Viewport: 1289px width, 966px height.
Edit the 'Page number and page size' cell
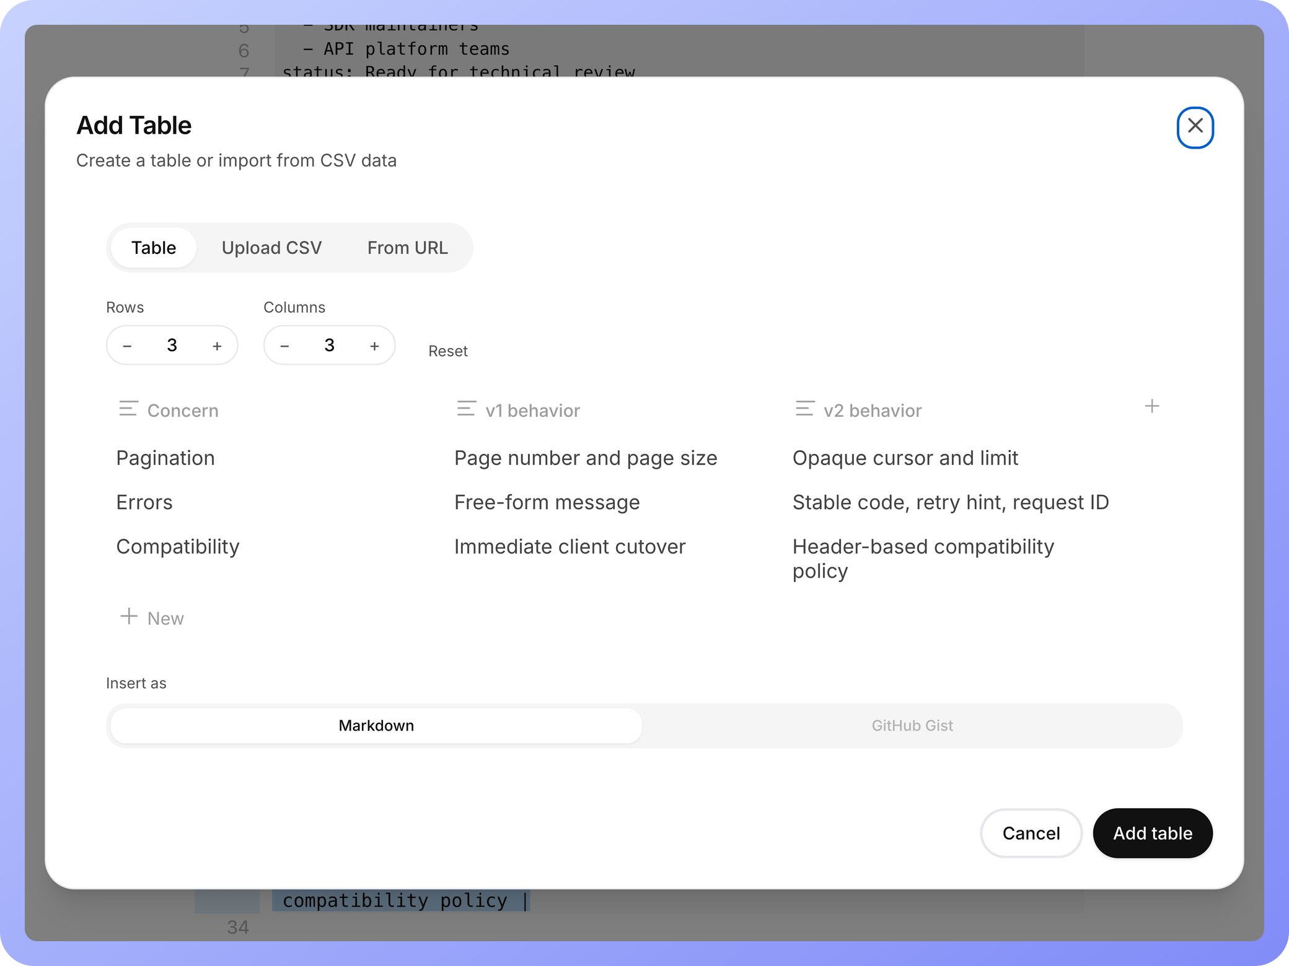click(x=586, y=458)
